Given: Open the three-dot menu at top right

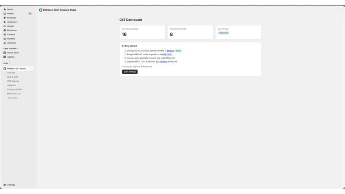Looking at the screenshot, I should pyautogui.click(x=339, y=10).
